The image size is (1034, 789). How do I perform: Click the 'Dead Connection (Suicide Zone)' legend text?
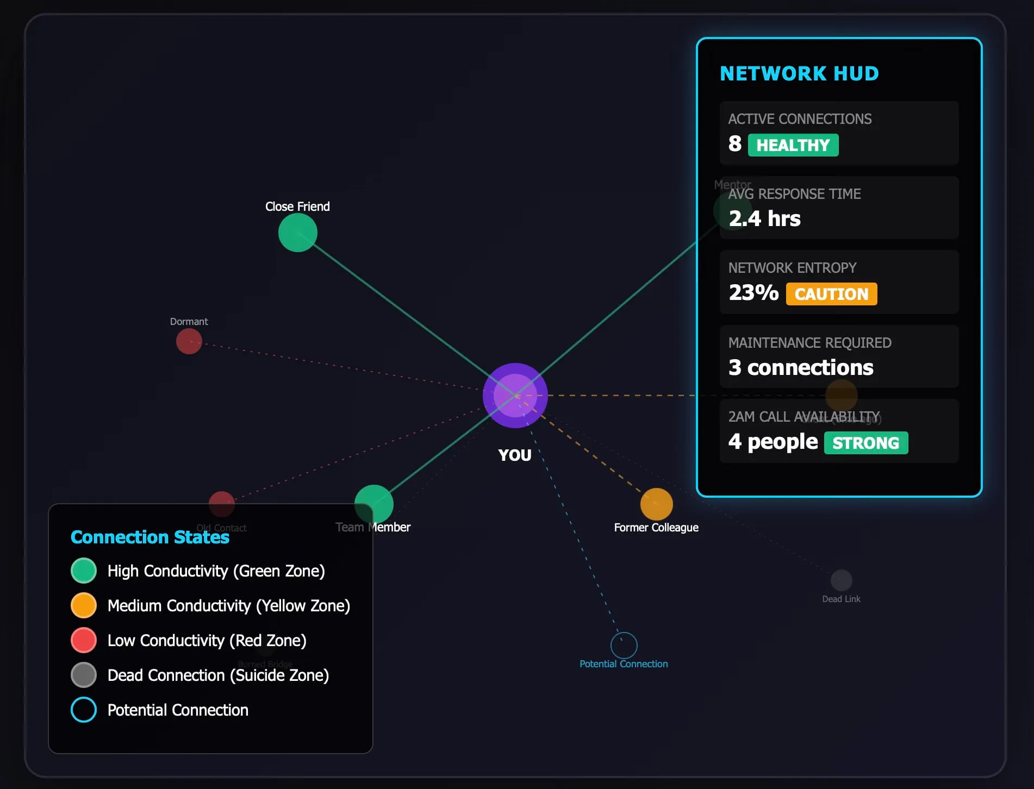point(219,675)
